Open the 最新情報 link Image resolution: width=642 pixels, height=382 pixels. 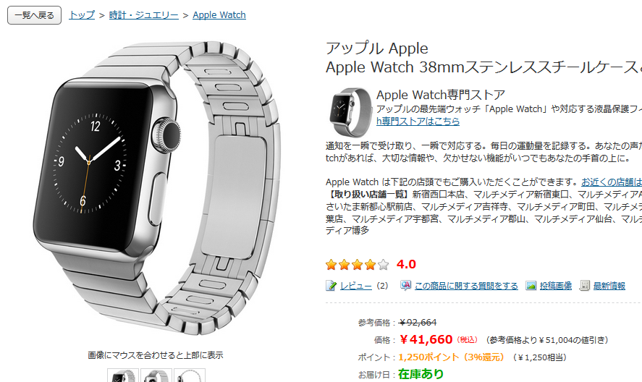point(609,286)
